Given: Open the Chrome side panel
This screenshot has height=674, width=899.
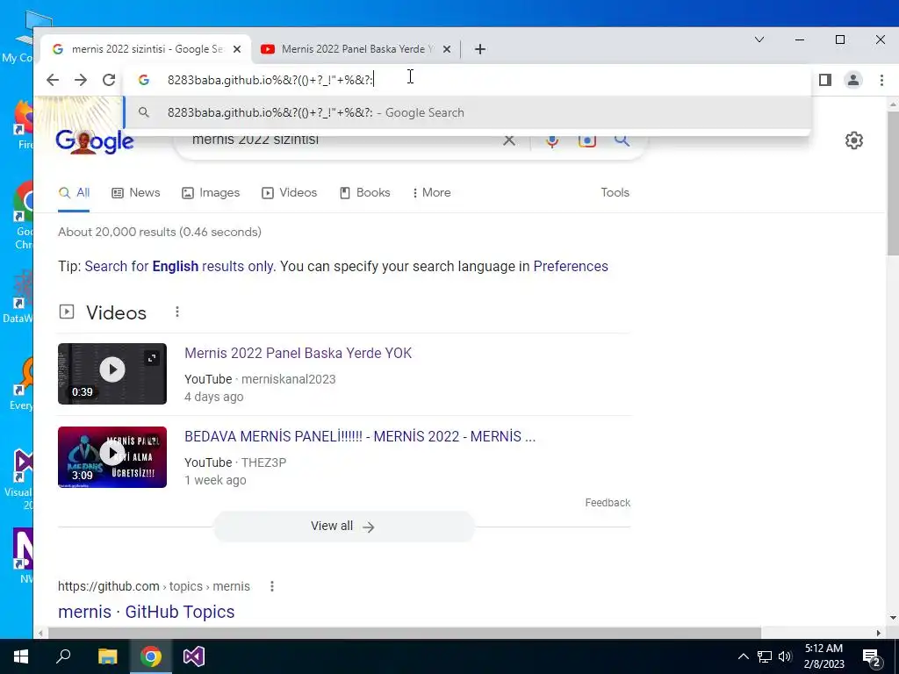Looking at the screenshot, I should (825, 80).
